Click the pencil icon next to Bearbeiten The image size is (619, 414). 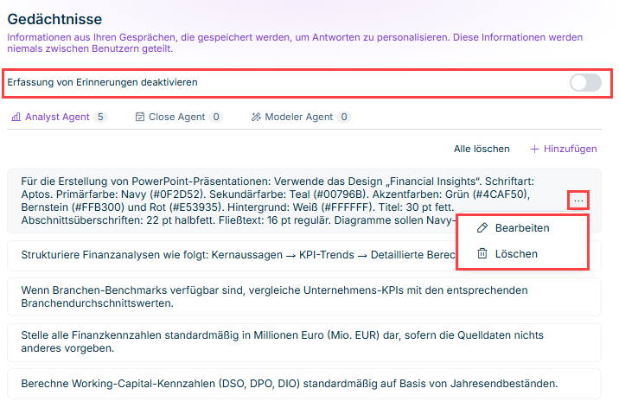[482, 227]
